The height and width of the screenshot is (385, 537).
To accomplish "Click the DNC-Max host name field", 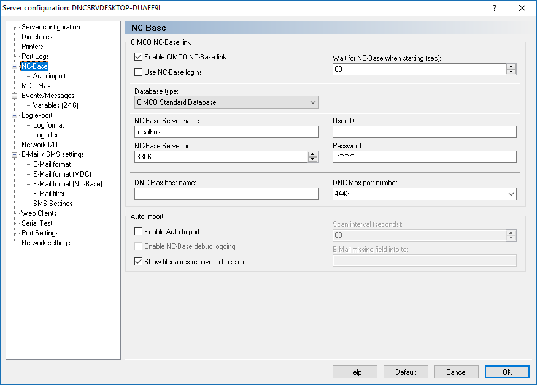I will click(x=226, y=194).
